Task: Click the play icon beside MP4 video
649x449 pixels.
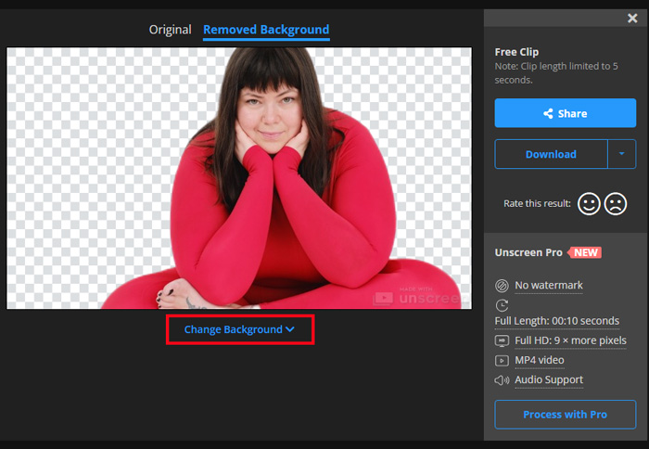Action: pyautogui.click(x=502, y=360)
